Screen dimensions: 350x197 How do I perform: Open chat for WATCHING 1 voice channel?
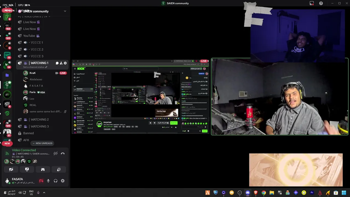(57, 63)
